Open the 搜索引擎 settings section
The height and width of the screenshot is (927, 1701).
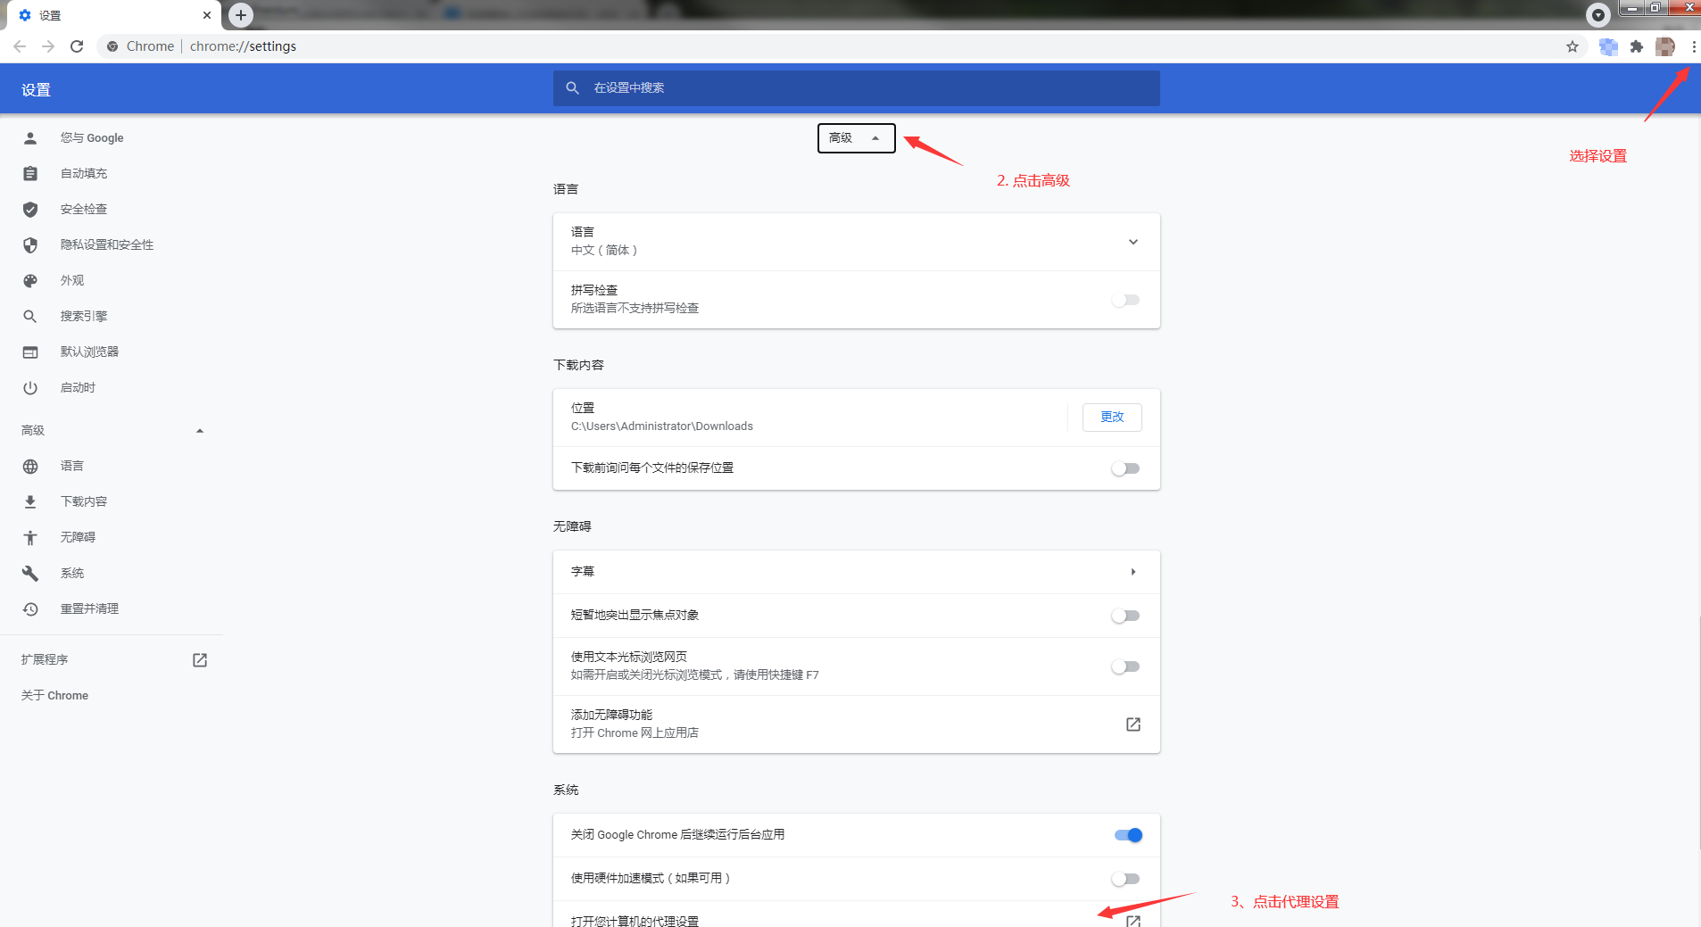pyautogui.click(x=83, y=316)
